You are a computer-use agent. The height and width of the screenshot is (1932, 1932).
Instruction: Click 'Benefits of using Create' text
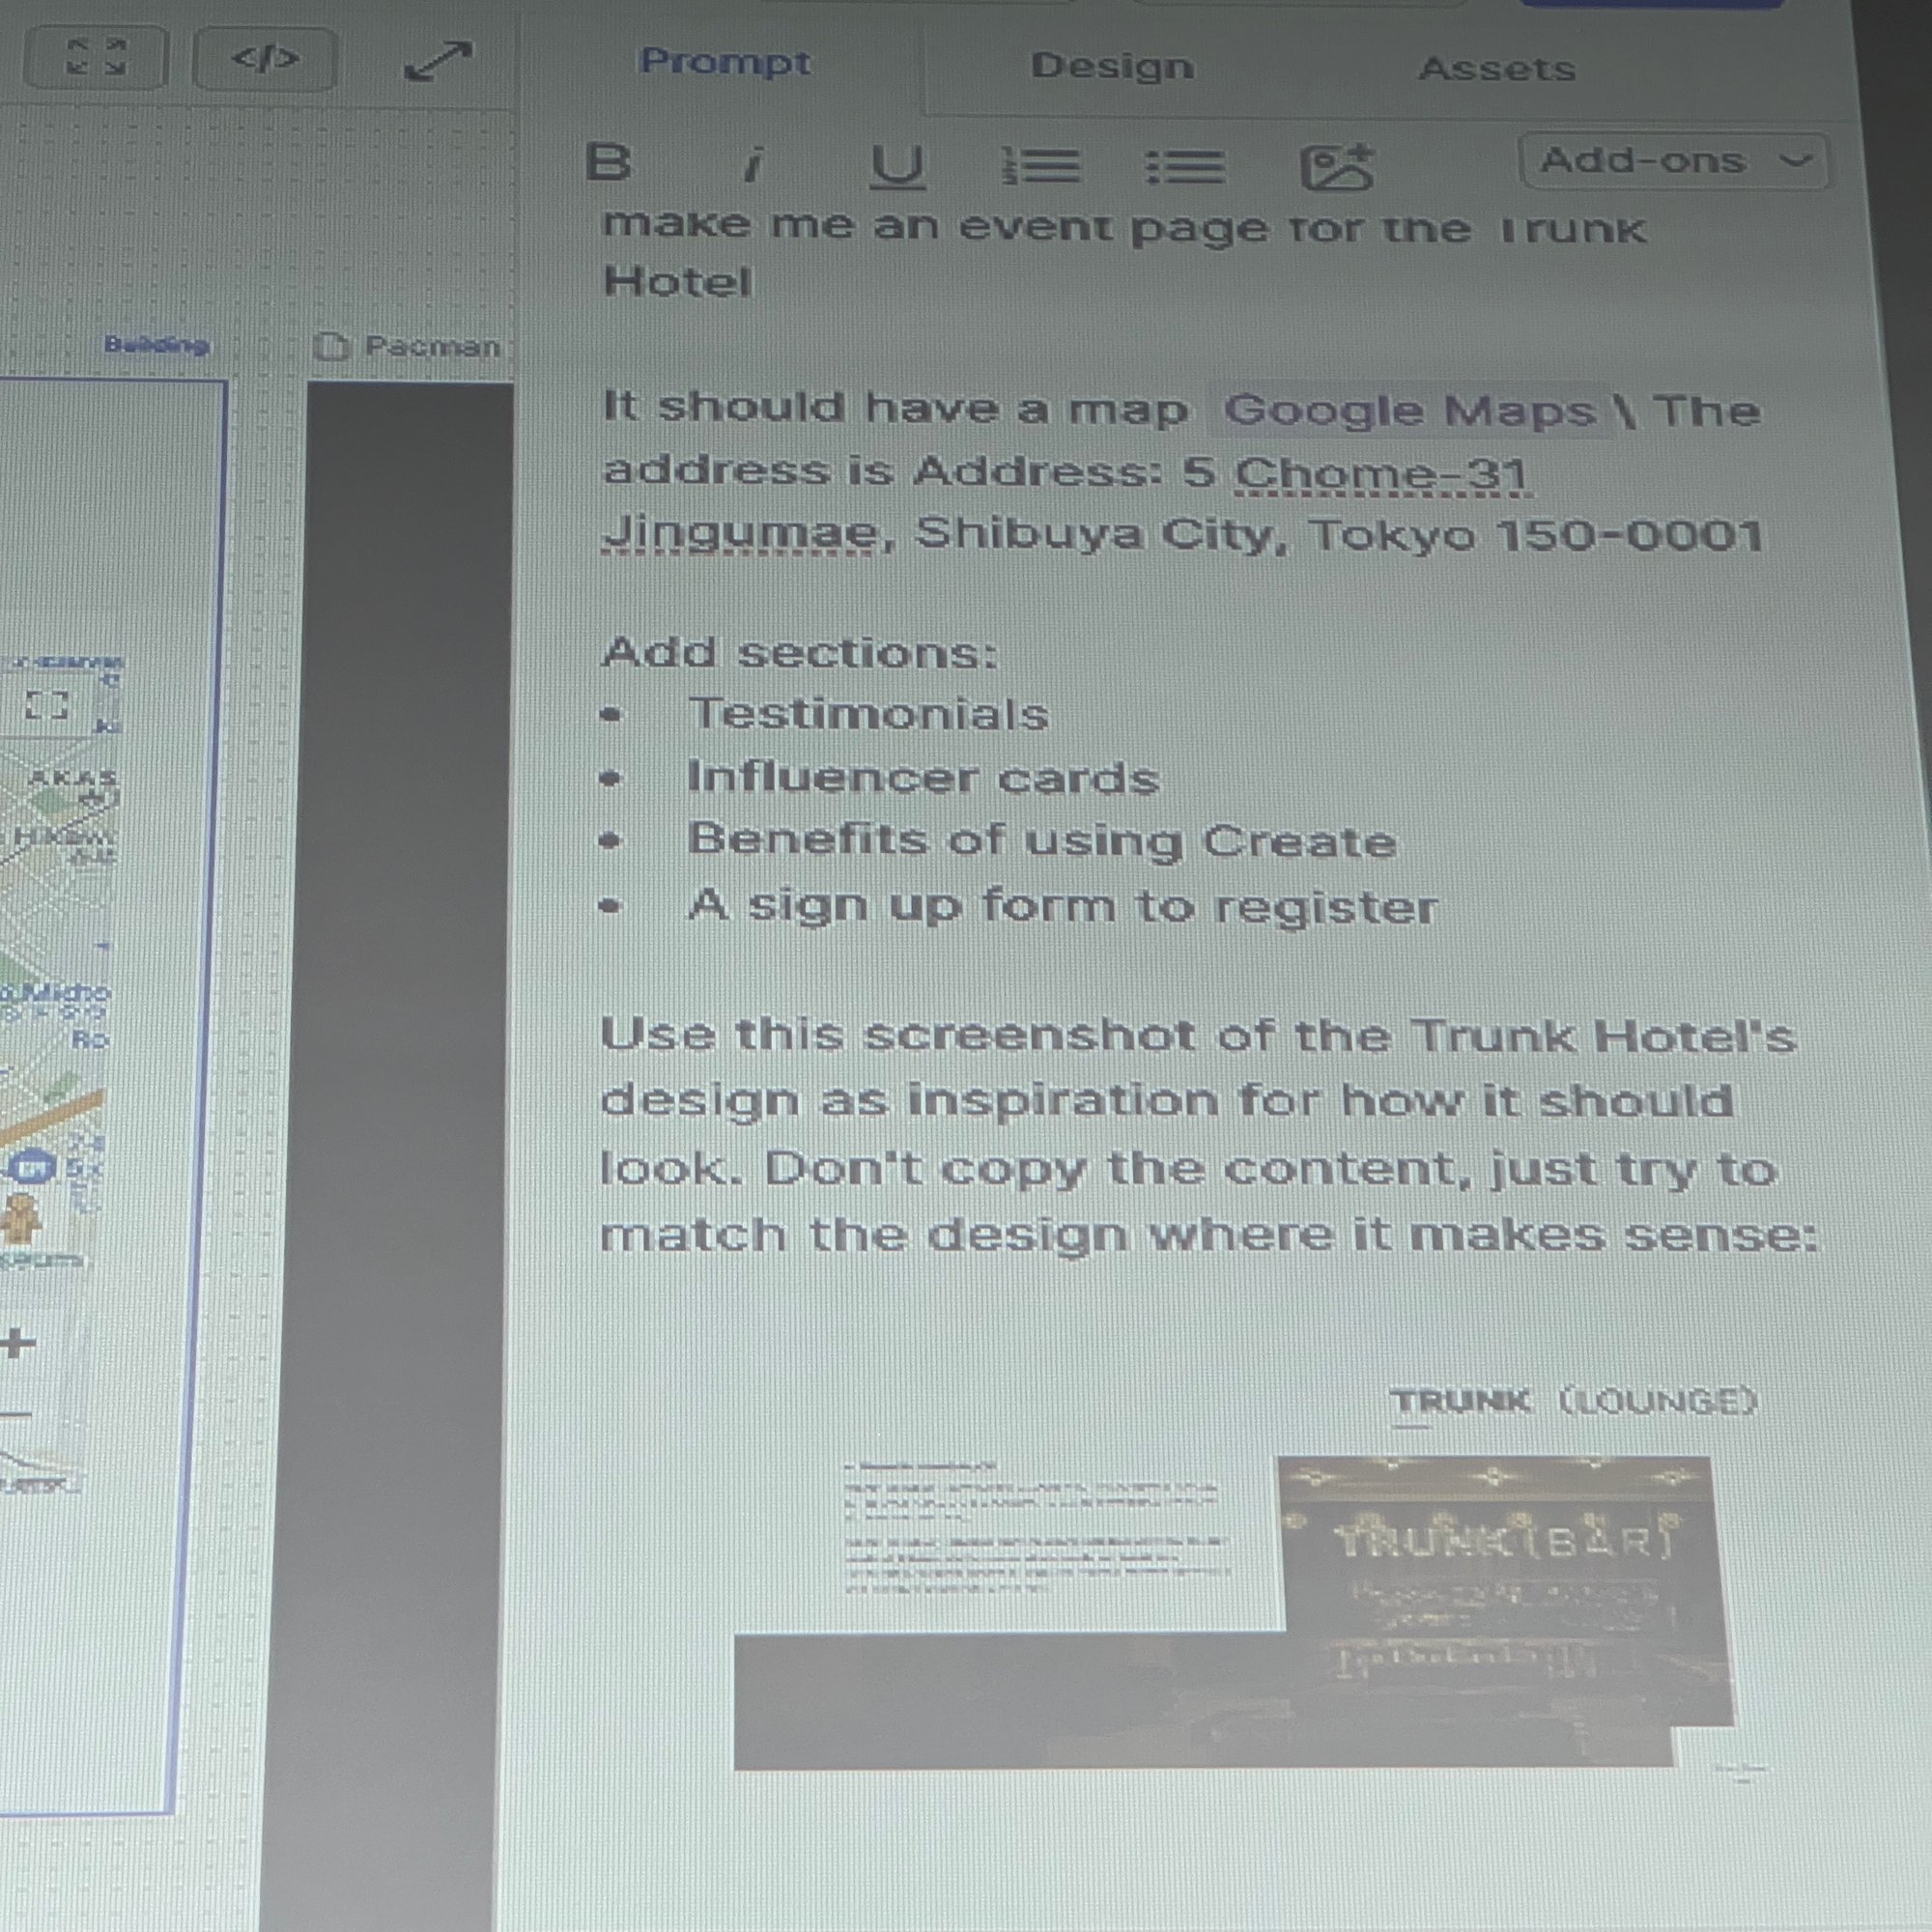click(x=1041, y=841)
